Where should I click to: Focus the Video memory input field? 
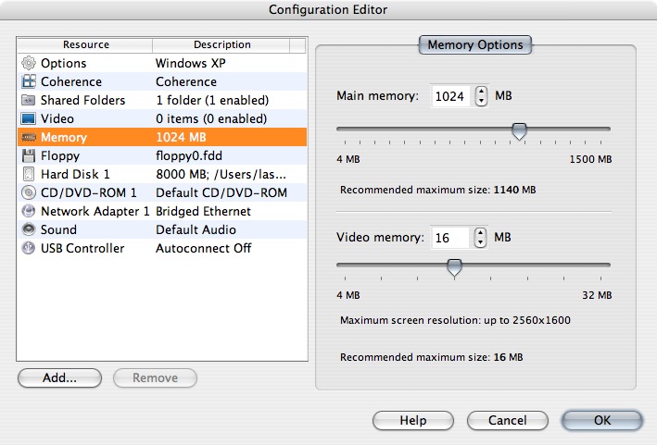(x=450, y=238)
